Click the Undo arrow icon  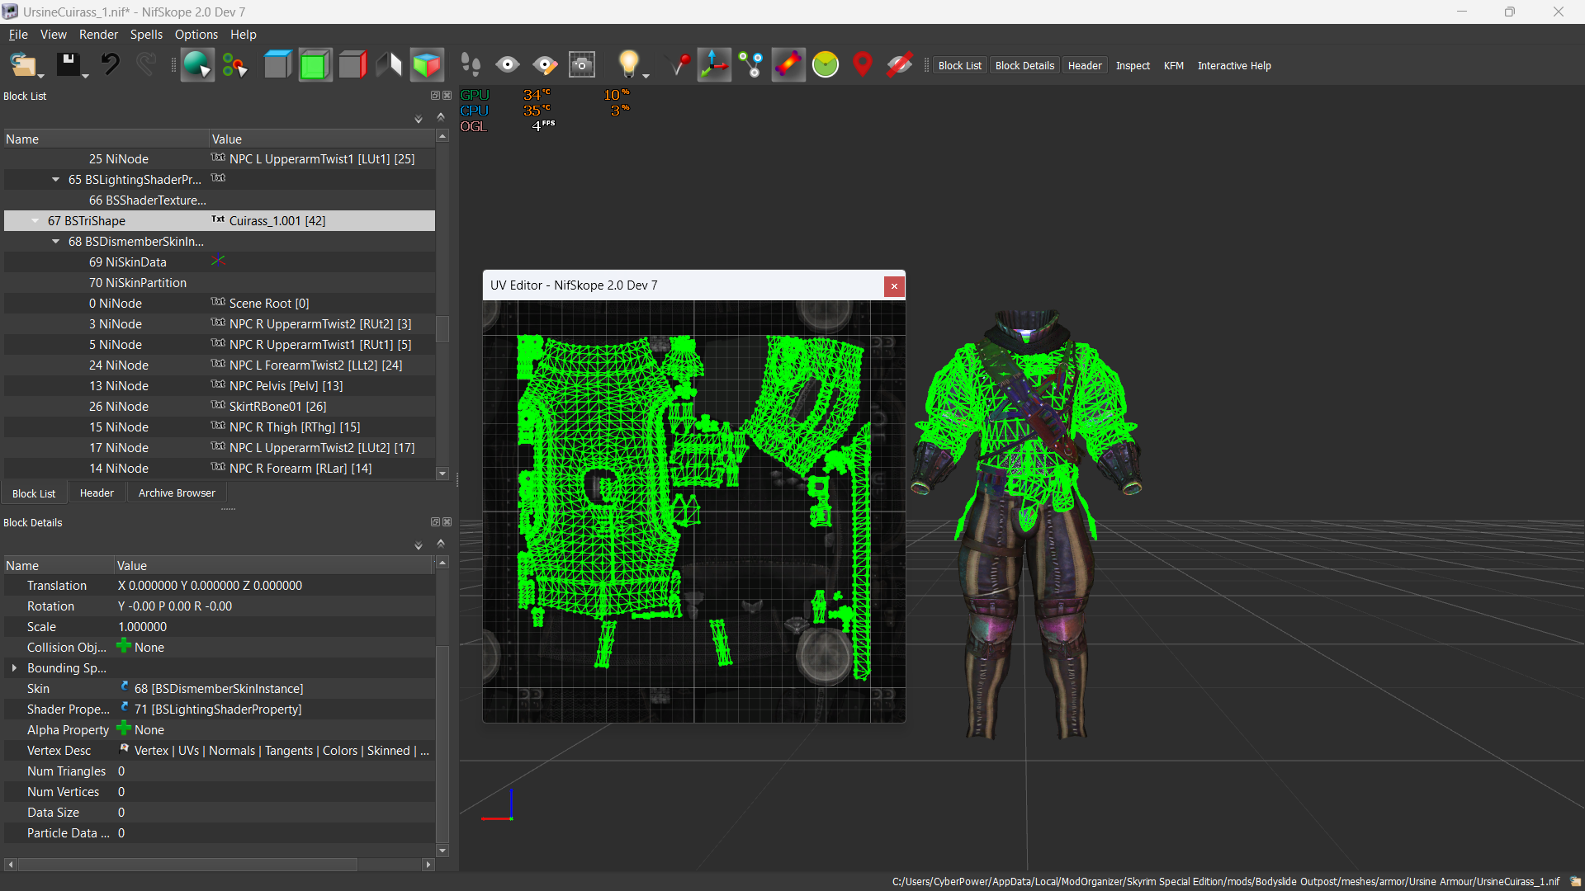click(x=111, y=64)
